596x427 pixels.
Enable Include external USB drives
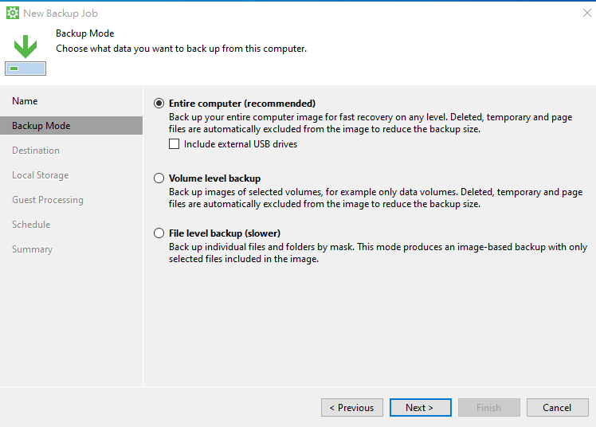(174, 144)
